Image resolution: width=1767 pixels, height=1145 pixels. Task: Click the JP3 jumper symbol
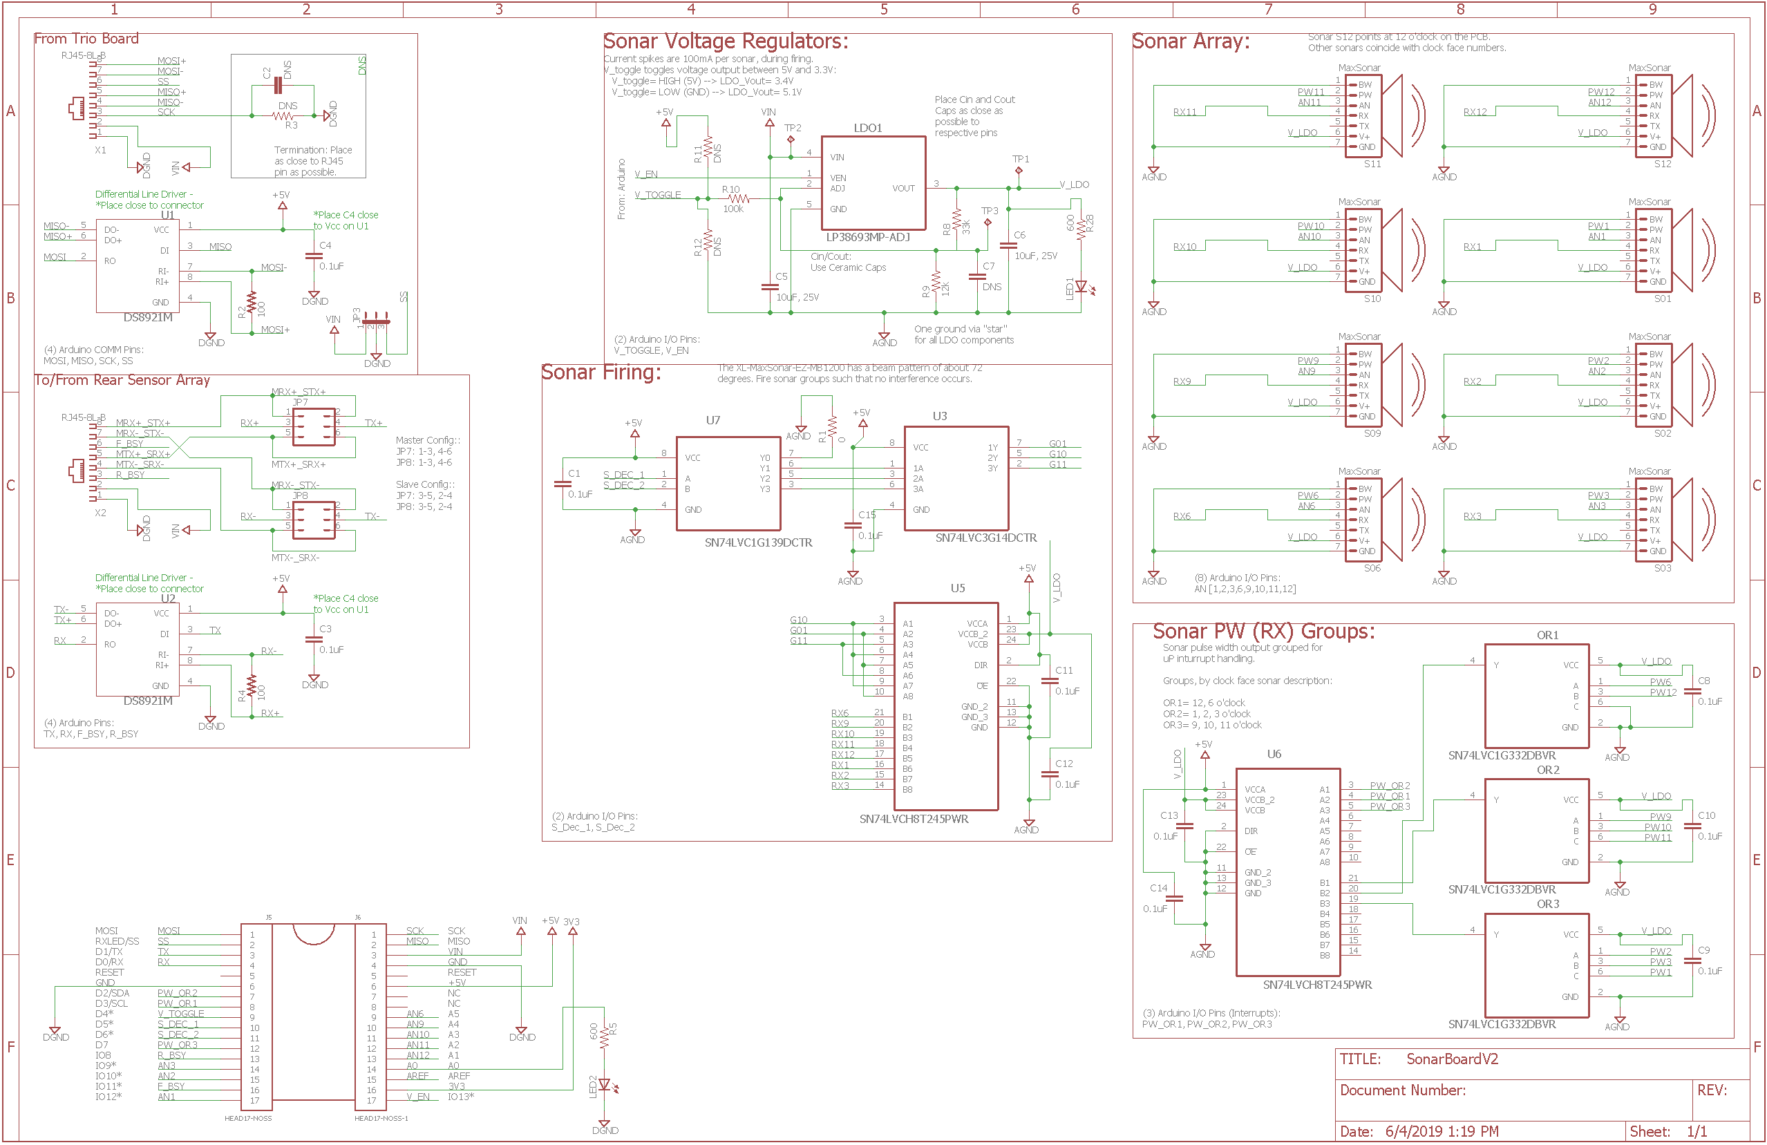(376, 321)
